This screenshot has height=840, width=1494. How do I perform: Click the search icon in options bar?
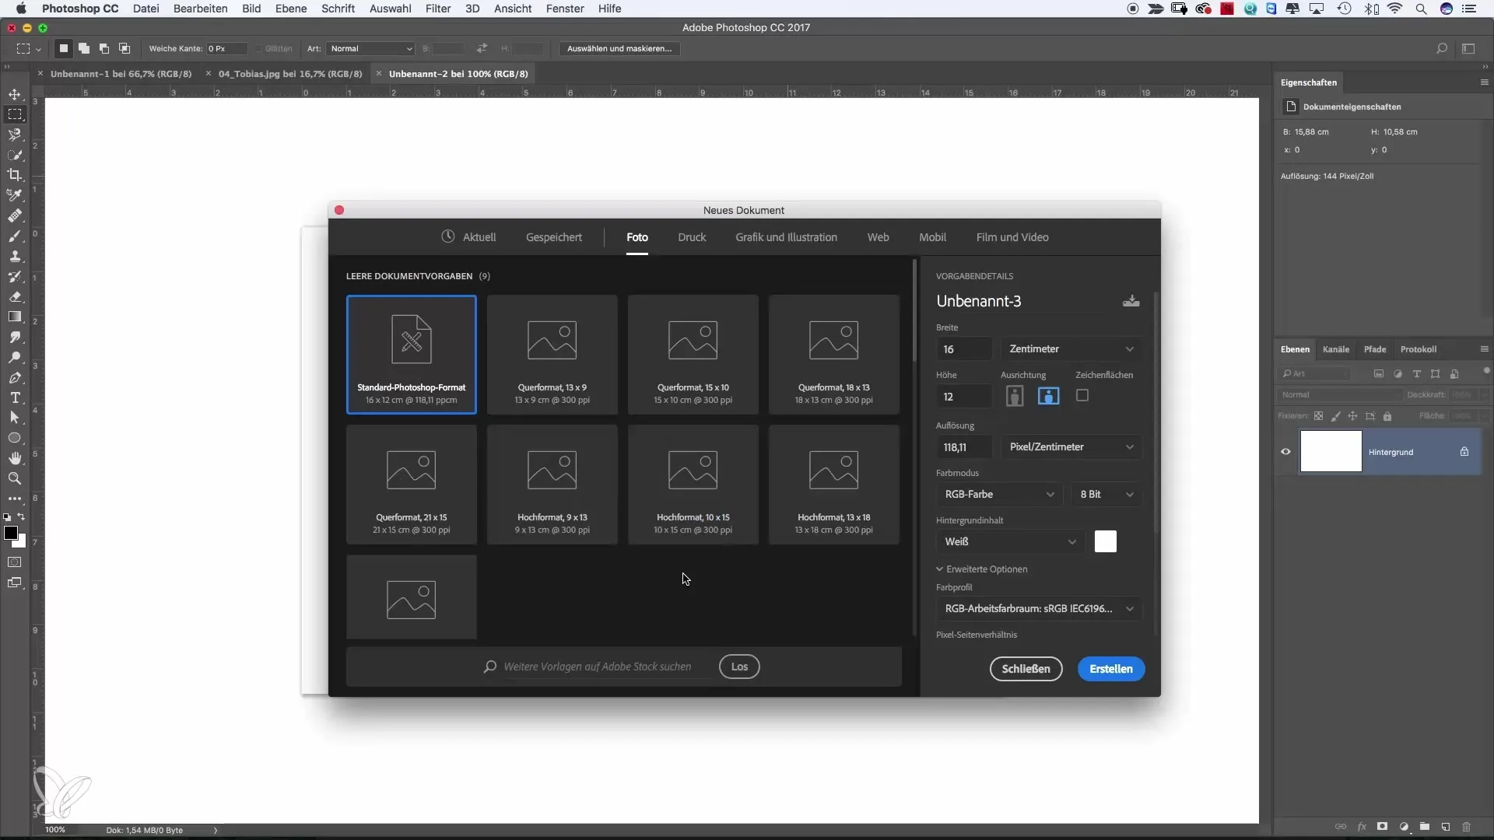pos(1442,48)
